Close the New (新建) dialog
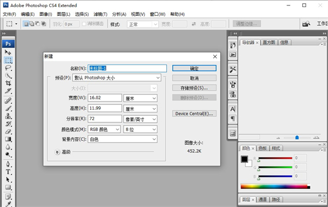This screenshot has height=207, width=328. (x=215, y=57)
